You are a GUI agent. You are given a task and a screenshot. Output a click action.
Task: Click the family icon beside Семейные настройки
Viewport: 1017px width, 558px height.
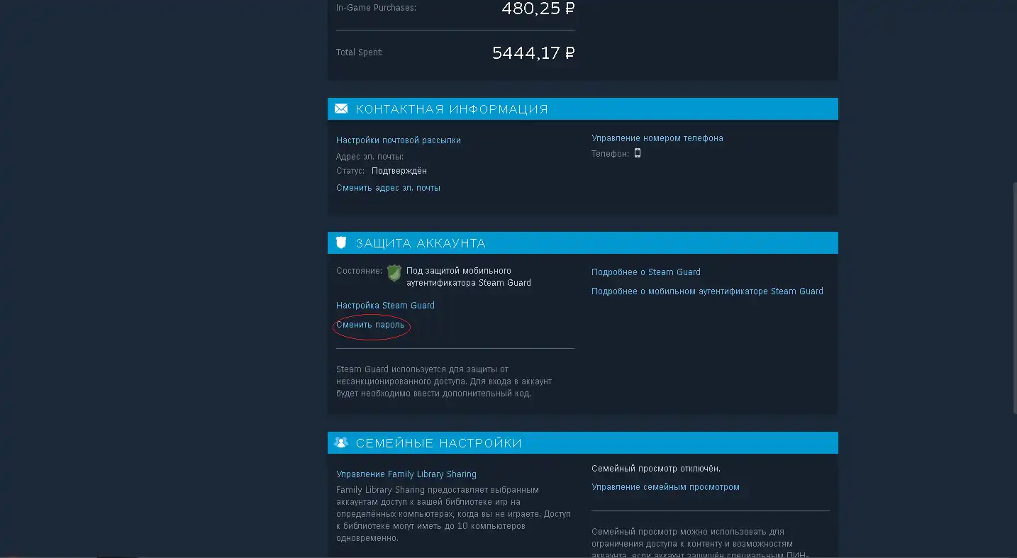[x=341, y=443]
